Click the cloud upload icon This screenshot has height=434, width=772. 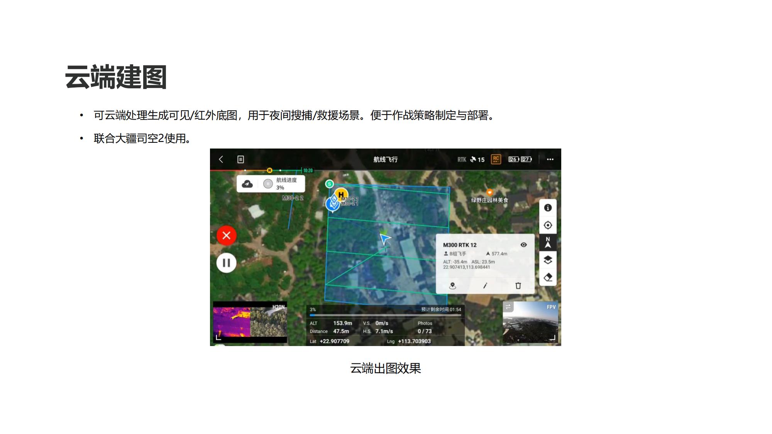(x=247, y=184)
